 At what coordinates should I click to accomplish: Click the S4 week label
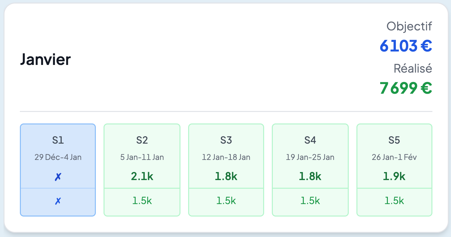coord(310,140)
